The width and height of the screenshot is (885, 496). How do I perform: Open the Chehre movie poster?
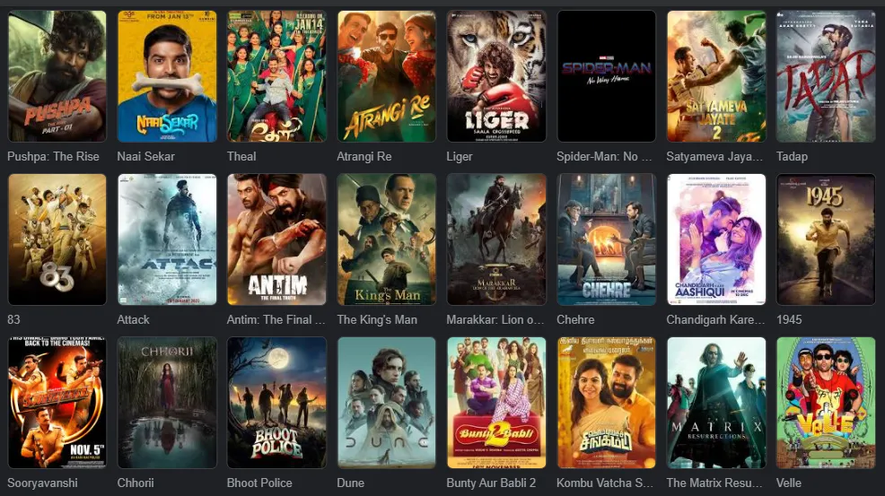pos(606,239)
